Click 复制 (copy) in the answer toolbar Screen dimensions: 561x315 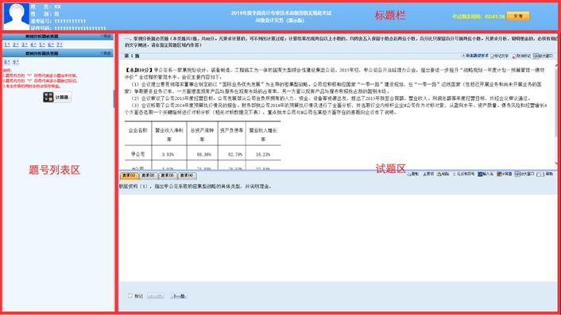click(413, 174)
